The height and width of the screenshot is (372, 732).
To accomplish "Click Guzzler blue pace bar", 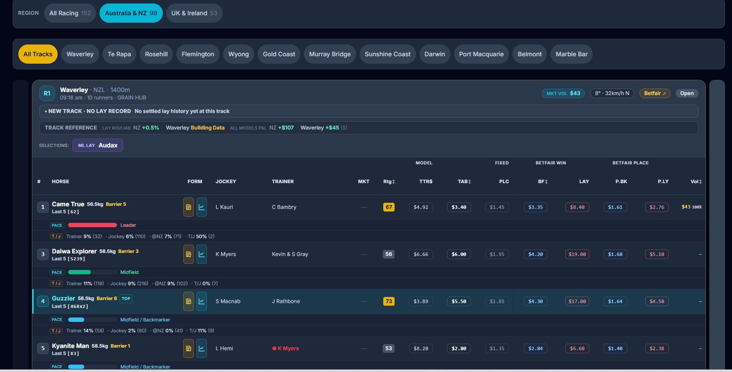I will click(x=76, y=320).
